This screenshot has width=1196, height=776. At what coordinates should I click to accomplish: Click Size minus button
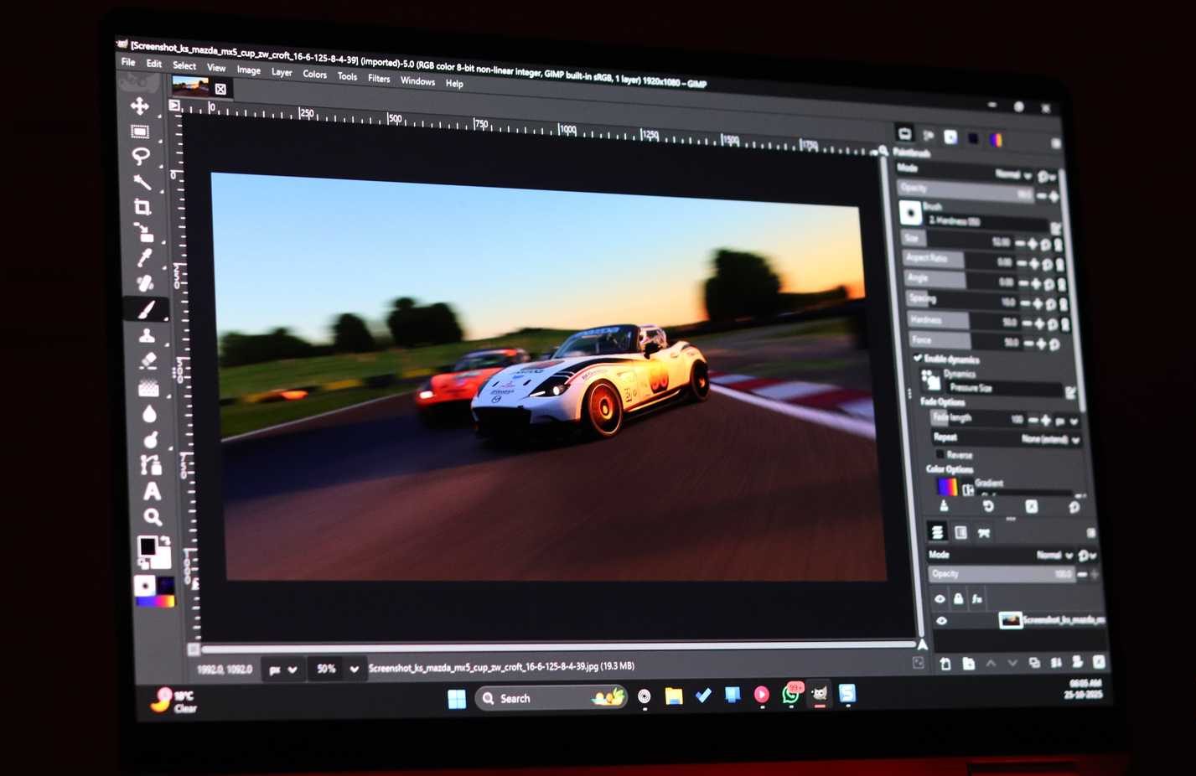coord(1020,243)
